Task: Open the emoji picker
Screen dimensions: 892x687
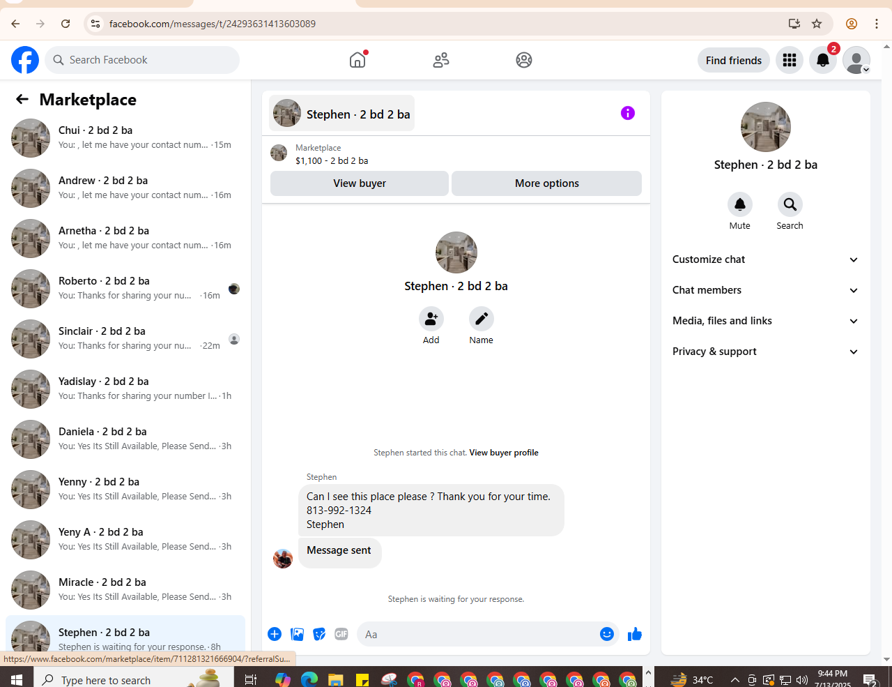Action: point(607,634)
